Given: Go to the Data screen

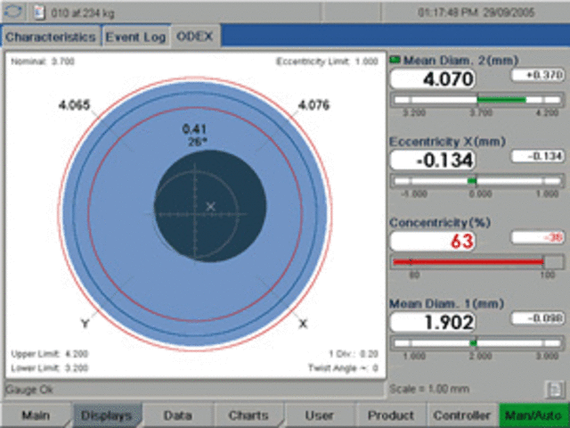Looking at the screenshot, I should click(177, 416).
